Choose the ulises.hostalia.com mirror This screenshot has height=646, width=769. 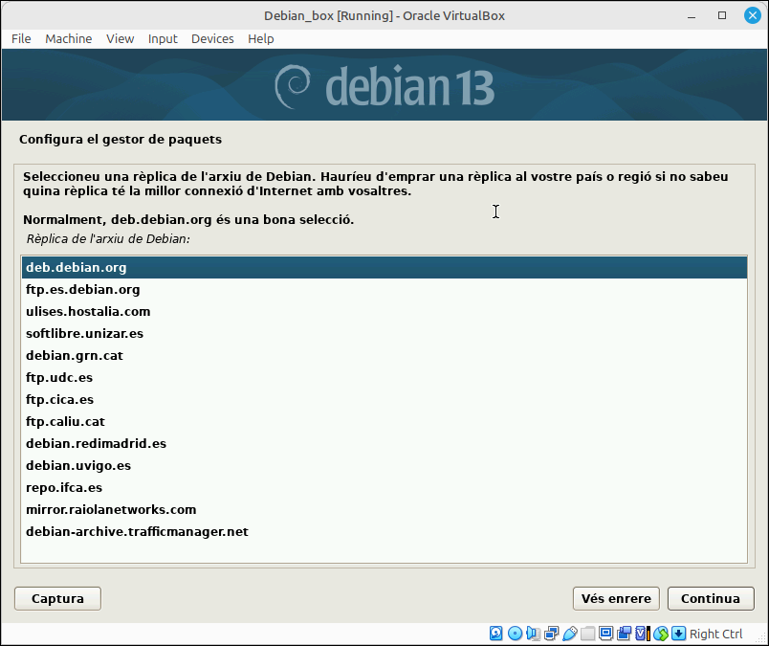[384, 312]
